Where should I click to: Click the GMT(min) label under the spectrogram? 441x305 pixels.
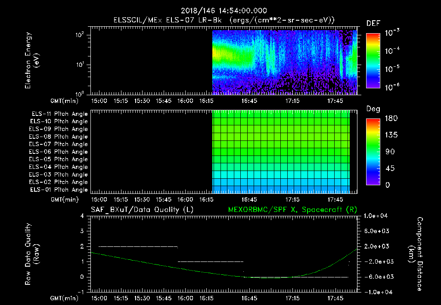(65, 101)
